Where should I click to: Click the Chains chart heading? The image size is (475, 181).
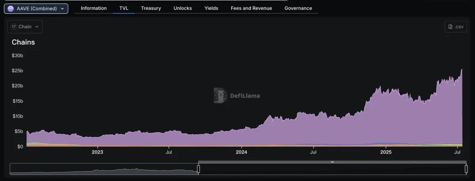[x=23, y=42]
